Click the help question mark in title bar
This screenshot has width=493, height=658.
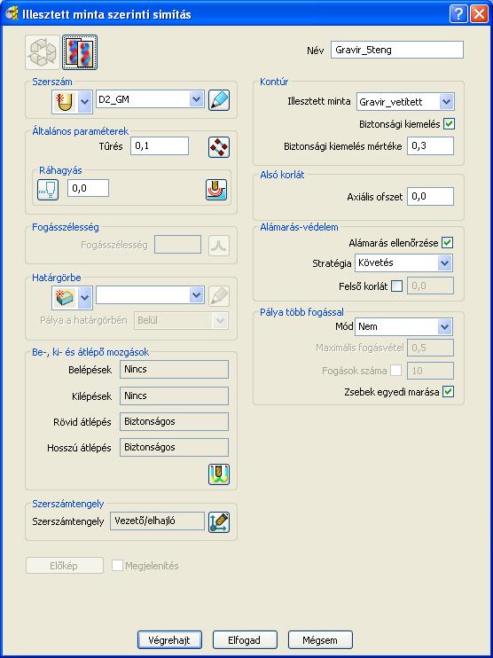(458, 14)
